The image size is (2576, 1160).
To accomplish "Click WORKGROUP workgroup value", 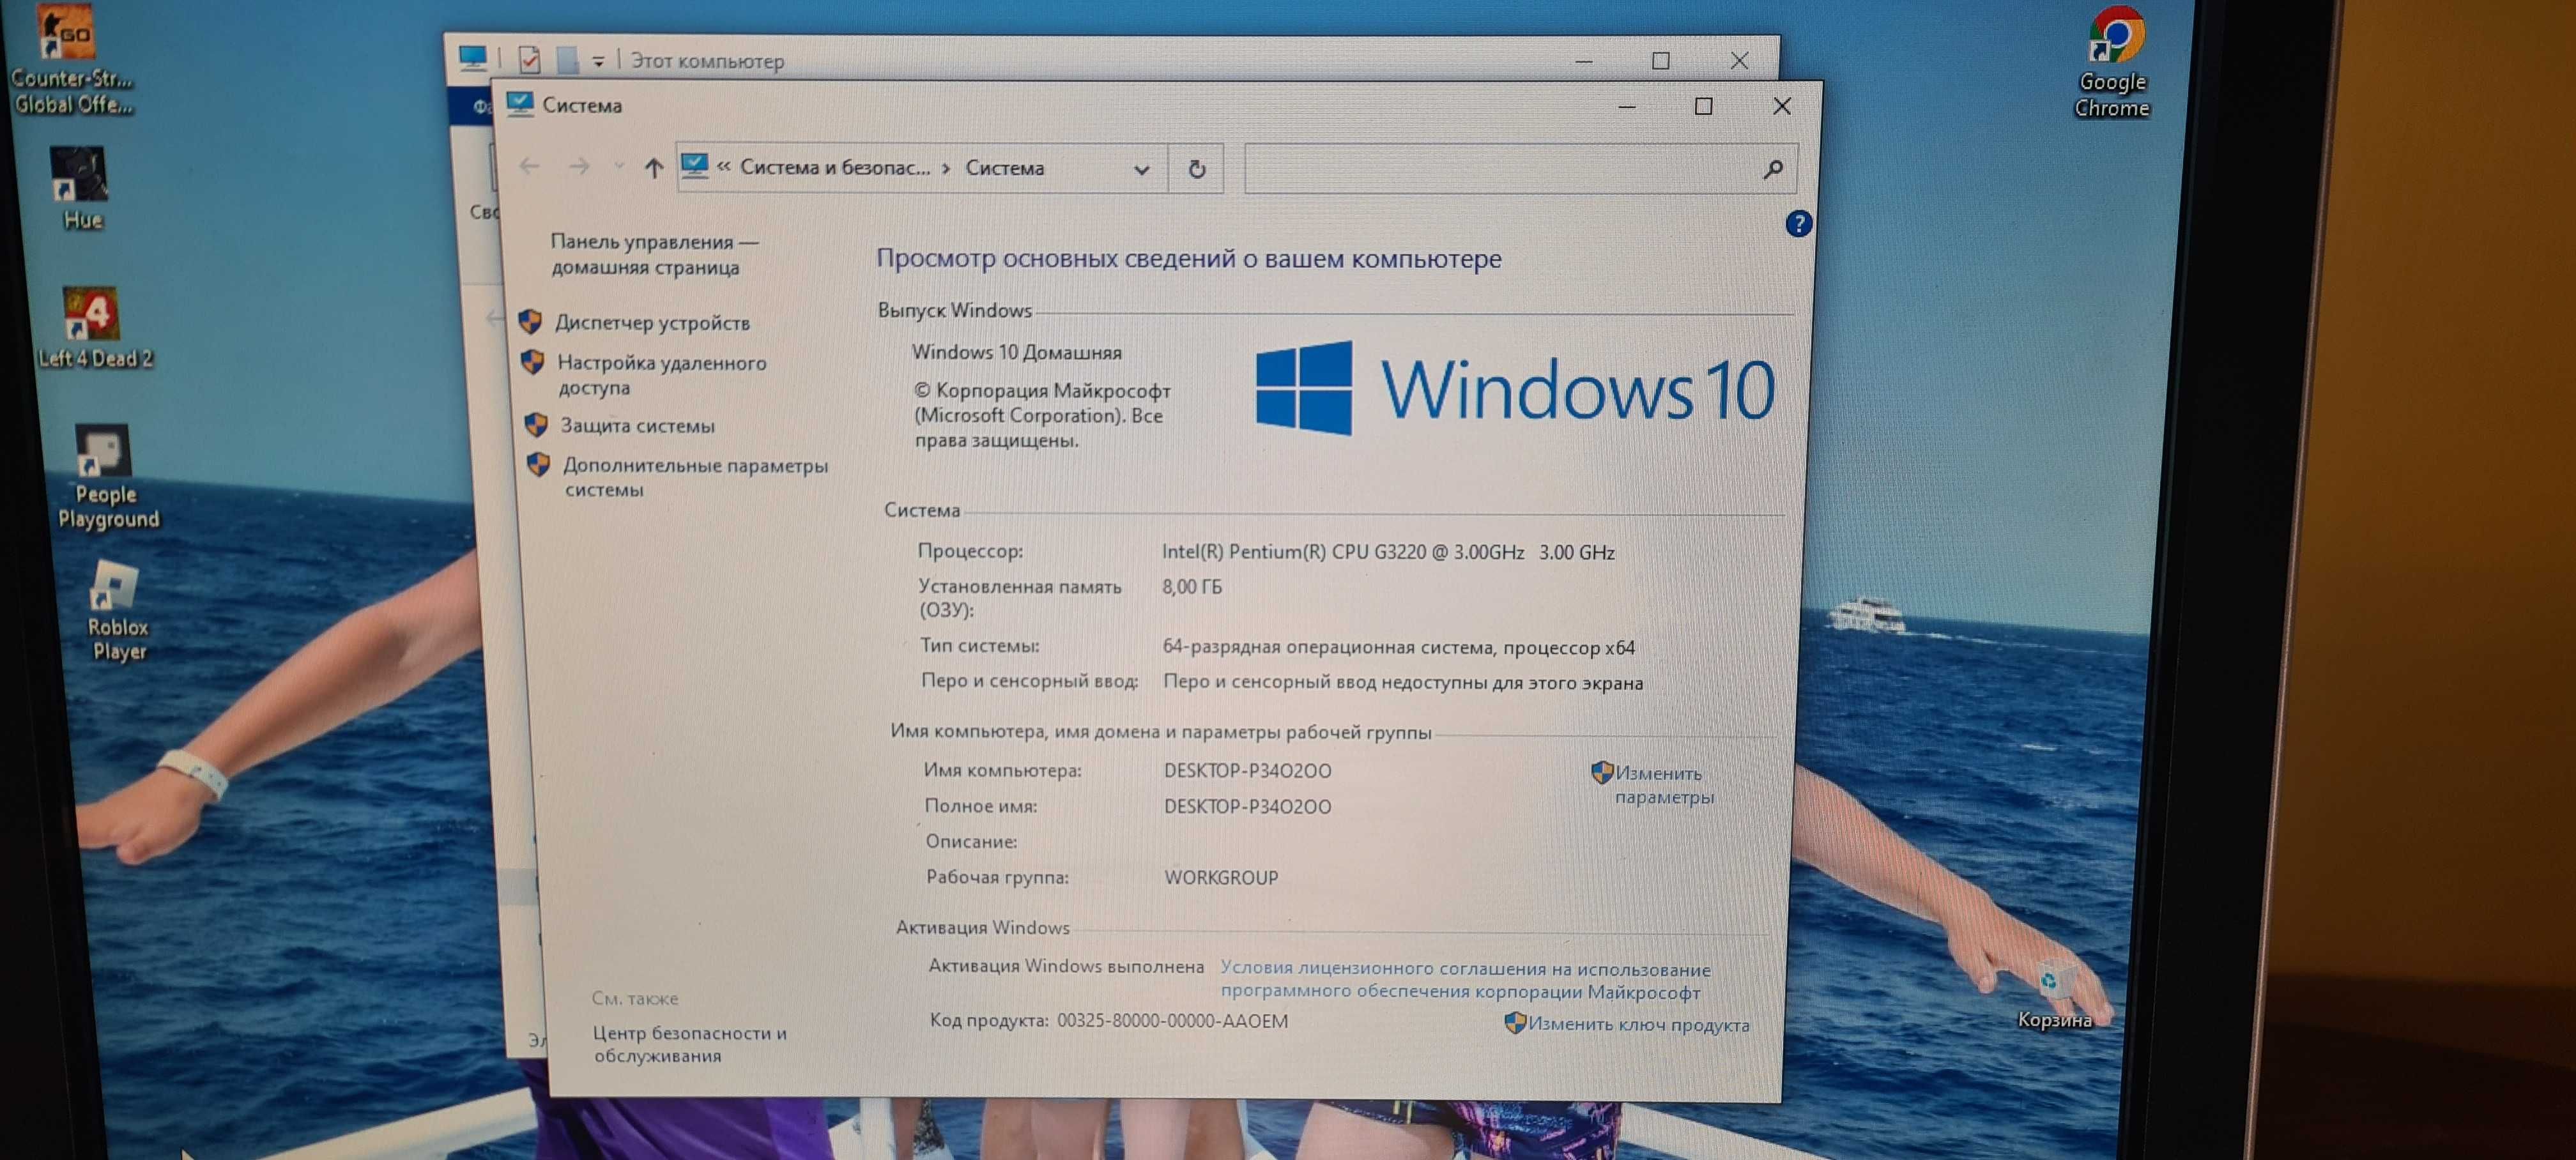I will pyautogui.click(x=1221, y=877).
